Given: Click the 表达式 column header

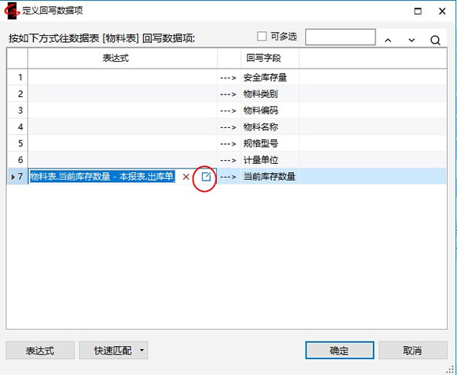Looking at the screenshot, I should (122, 57).
